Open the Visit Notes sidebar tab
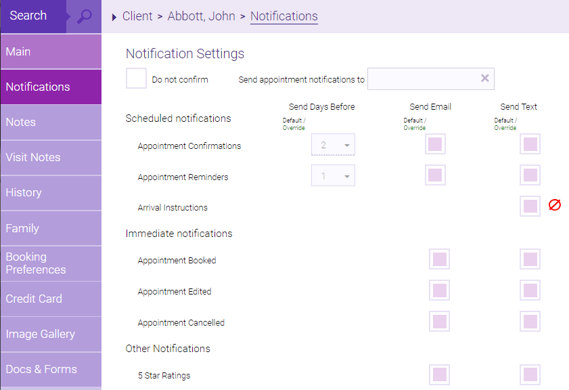569x390 pixels. click(x=51, y=157)
